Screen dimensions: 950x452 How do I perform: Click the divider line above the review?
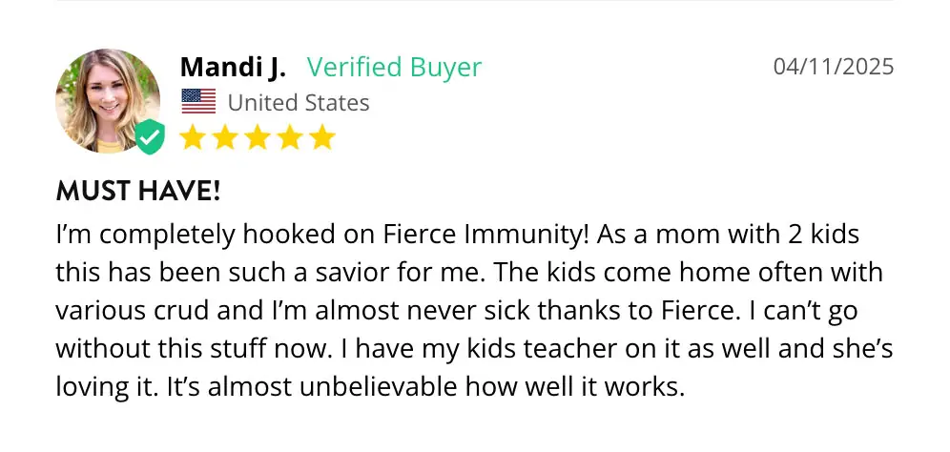(x=475, y=2)
